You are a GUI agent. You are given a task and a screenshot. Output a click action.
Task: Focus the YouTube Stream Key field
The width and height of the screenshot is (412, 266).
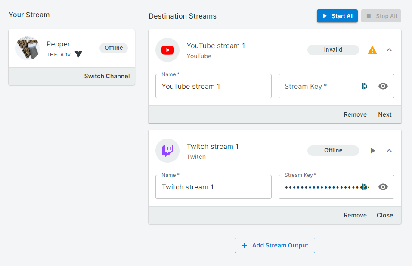click(336, 86)
